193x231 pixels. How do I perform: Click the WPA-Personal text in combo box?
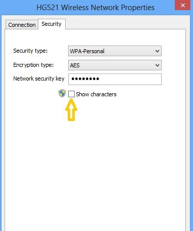coord(87,51)
